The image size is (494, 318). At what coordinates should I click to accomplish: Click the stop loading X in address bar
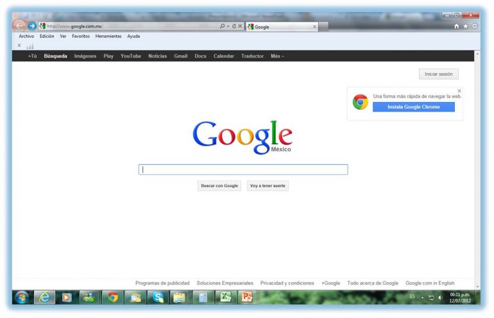(240, 26)
